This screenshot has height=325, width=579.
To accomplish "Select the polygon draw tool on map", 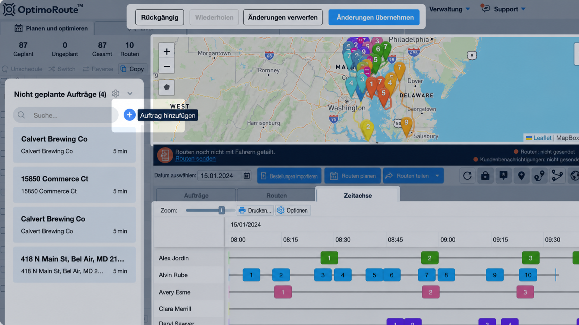I will pos(167,87).
